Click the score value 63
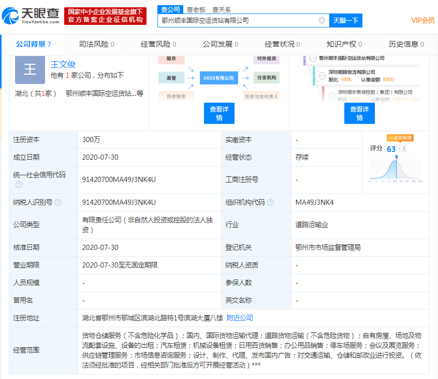Image resolution: width=438 pixels, height=379 pixels. tap(391, 149)
